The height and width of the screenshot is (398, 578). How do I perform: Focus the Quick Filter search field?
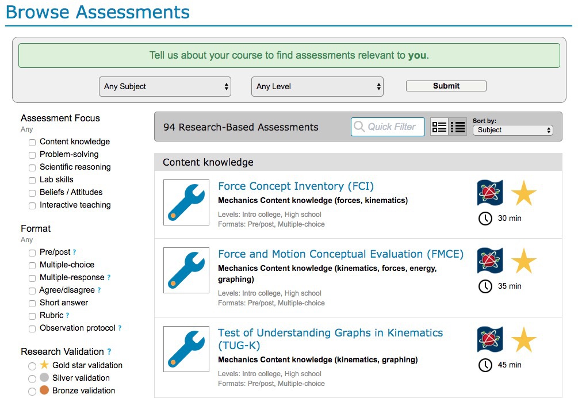388,127
